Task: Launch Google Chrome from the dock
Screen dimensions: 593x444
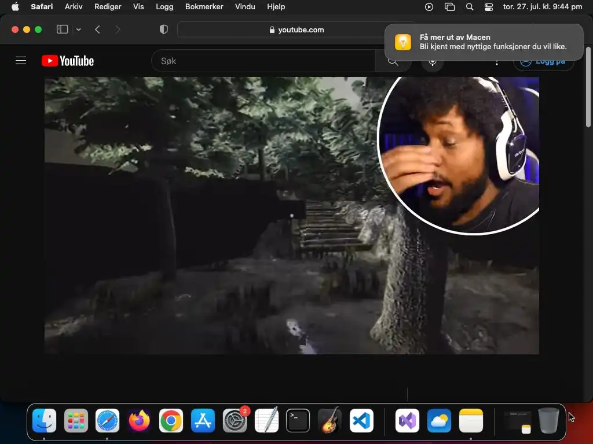Action: [x=171, y=421]
